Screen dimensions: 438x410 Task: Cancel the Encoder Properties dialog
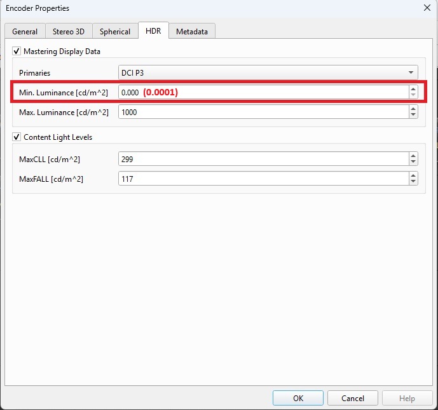pos(352,399)
